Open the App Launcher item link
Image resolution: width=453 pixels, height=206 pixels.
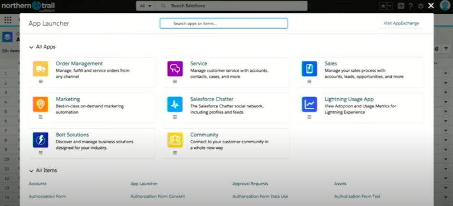[x=144, y=184]
